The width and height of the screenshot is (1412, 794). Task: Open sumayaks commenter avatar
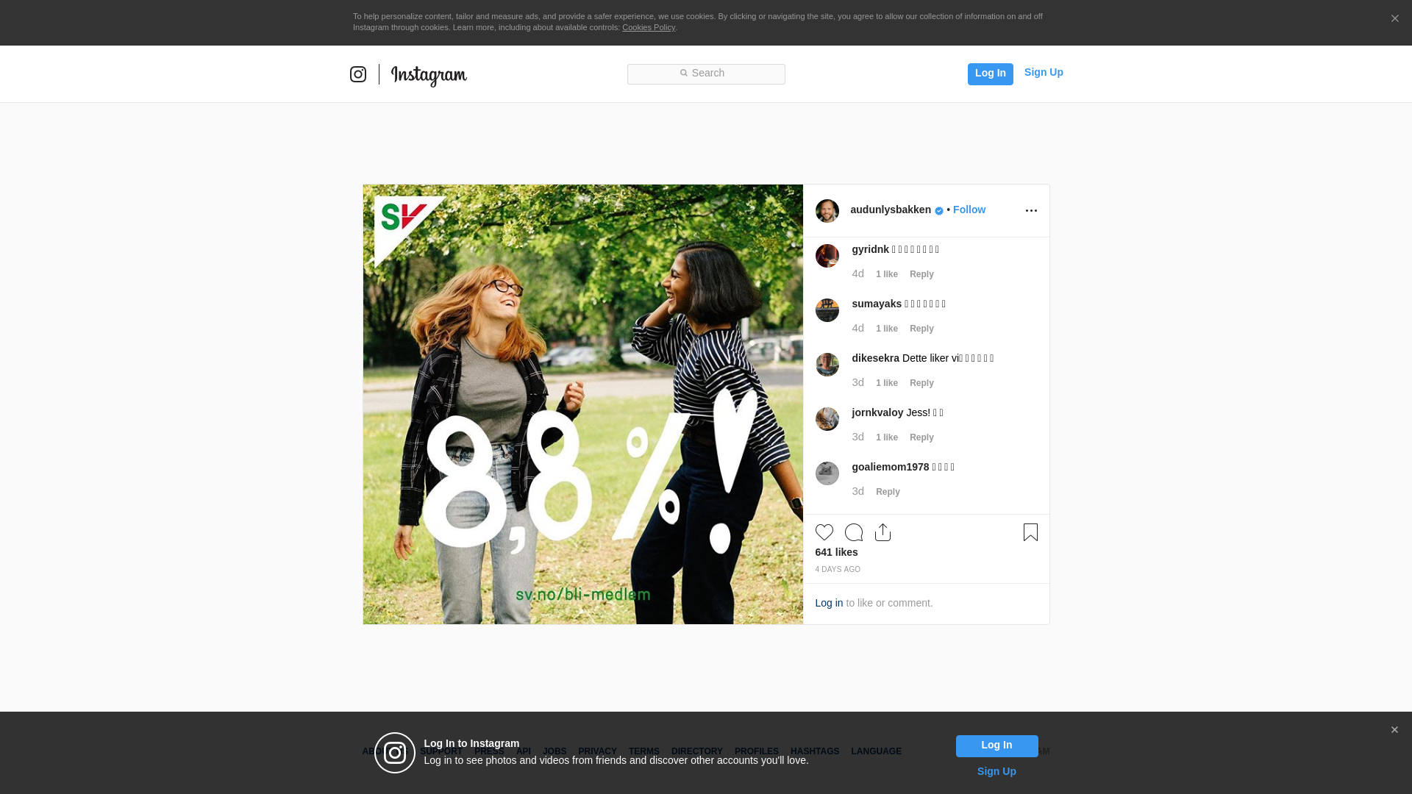[x=827, y=310]
